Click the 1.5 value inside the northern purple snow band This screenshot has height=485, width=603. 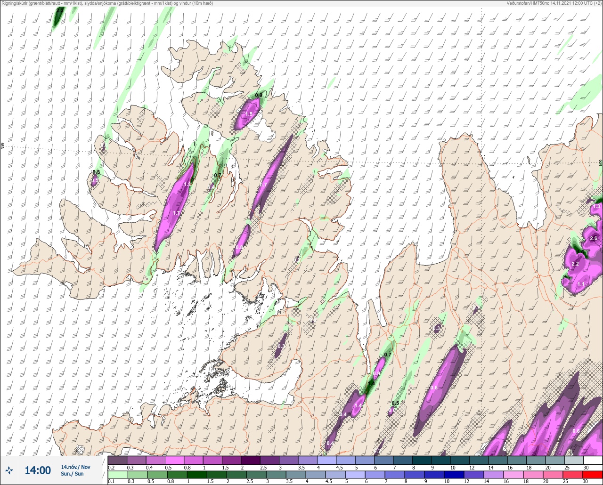click(x=249, y=114)
